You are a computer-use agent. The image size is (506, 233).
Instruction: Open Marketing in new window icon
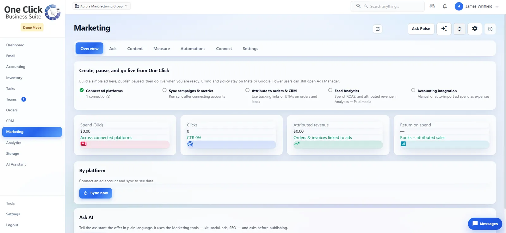point(378,29)
